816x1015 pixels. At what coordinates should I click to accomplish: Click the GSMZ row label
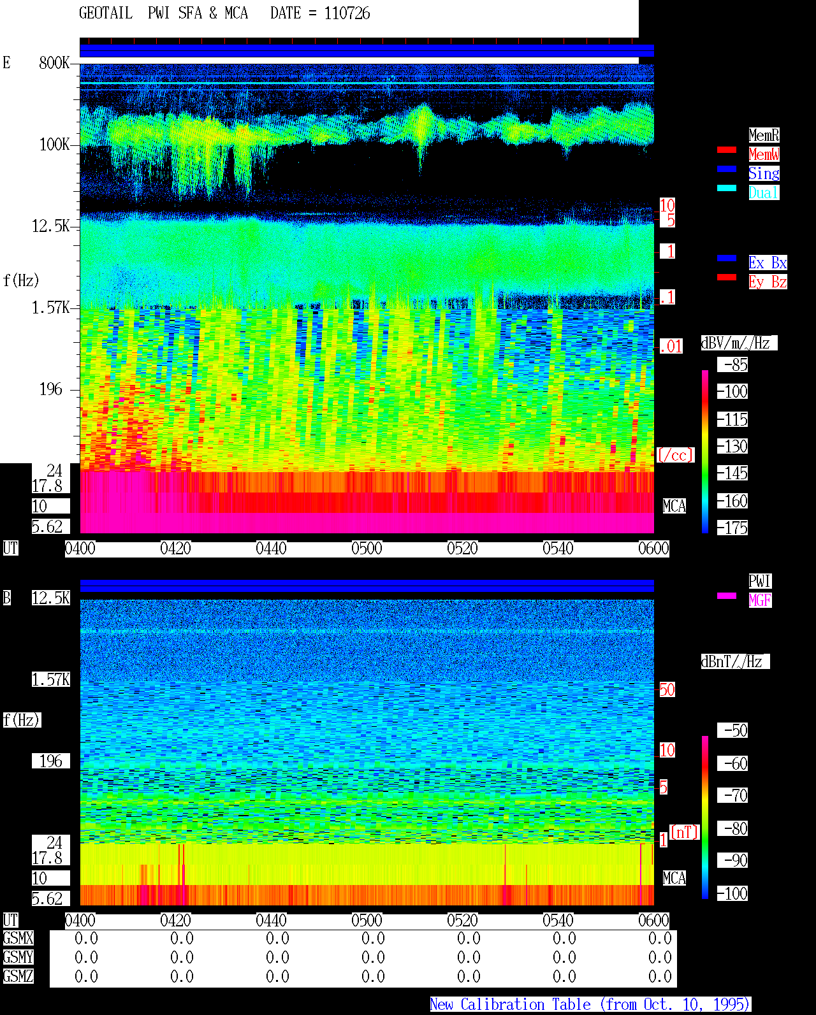tap(18, 976)
